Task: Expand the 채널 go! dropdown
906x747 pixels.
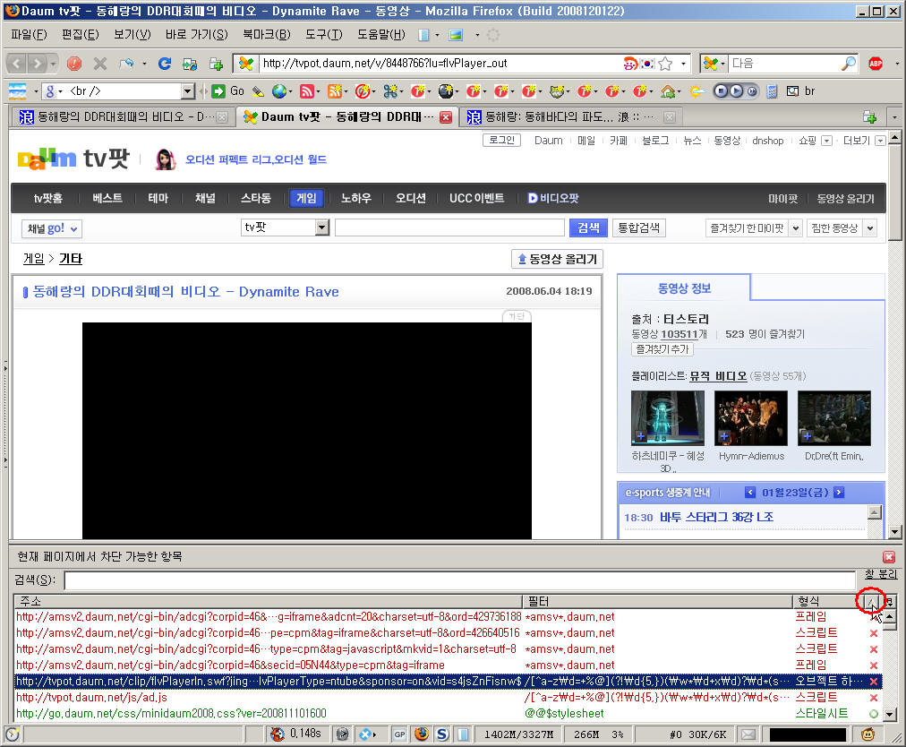Action: (x=51, y=228)
